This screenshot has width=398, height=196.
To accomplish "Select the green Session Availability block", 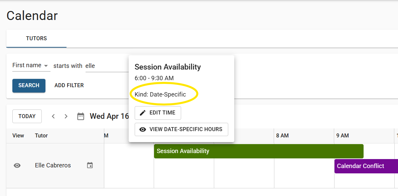I will tap(259, 151).
